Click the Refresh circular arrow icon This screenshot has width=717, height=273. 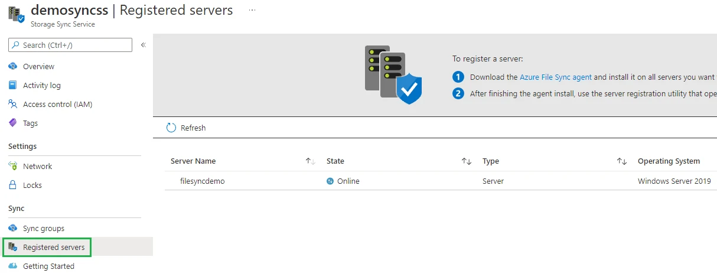click(171, 128)
